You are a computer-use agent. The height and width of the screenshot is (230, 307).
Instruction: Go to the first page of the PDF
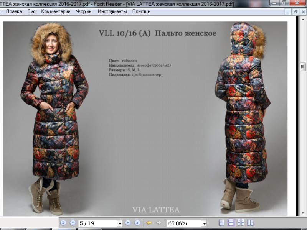click(63, 223)
